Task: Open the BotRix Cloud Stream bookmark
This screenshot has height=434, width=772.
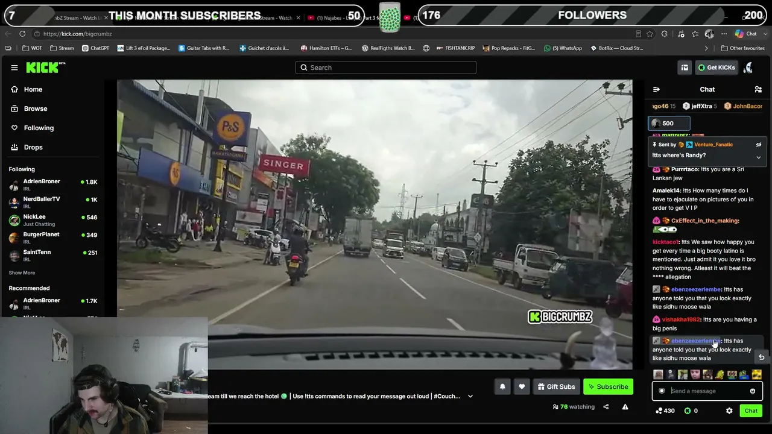Action: point(616,48)
